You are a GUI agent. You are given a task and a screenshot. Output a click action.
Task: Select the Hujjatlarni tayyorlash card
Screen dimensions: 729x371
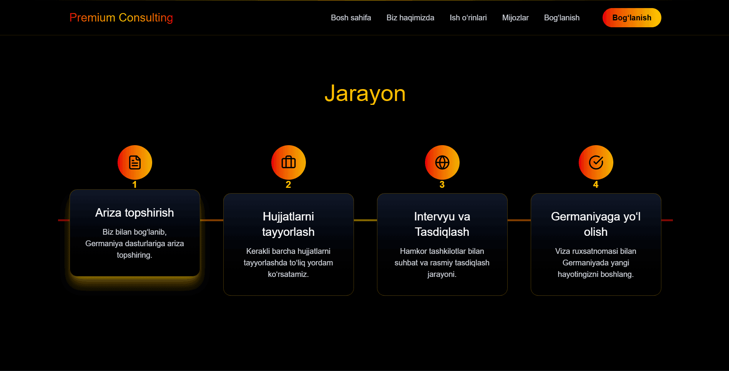[x=289, y=244]
